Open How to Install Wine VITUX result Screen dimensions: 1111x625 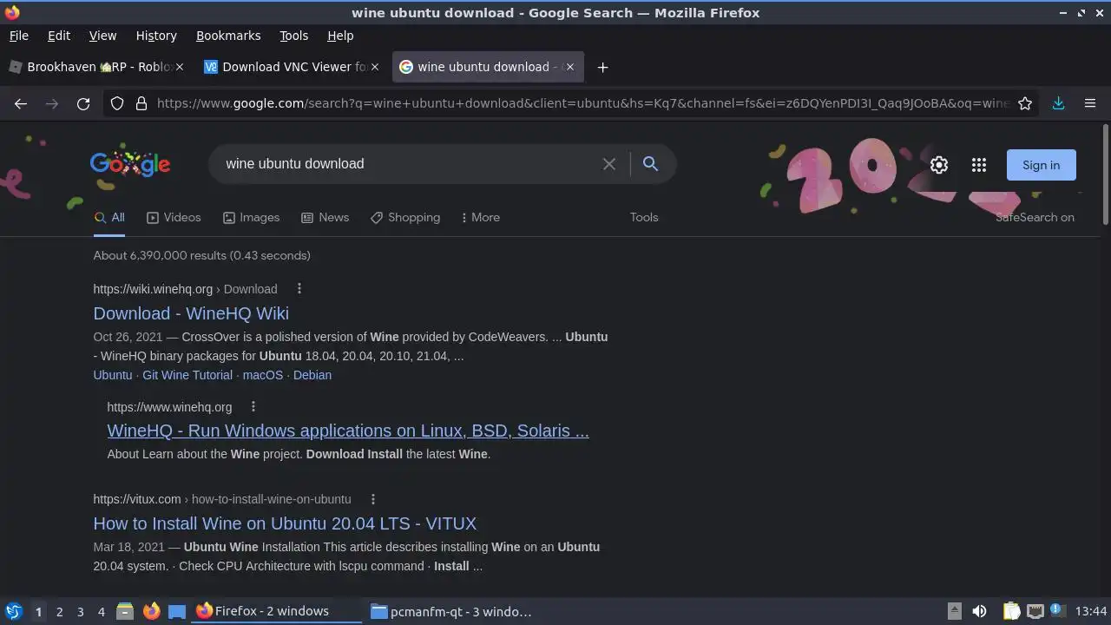285,523
